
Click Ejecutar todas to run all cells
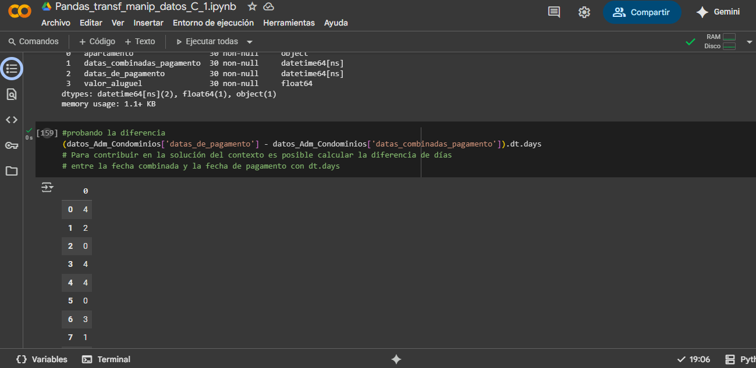(x=207, y=41)
